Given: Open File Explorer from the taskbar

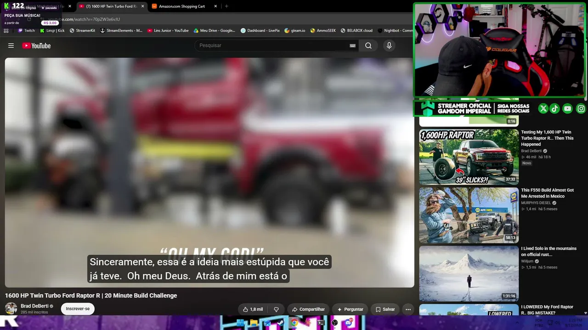Looking at the screenshot, I should coord(254,323).
